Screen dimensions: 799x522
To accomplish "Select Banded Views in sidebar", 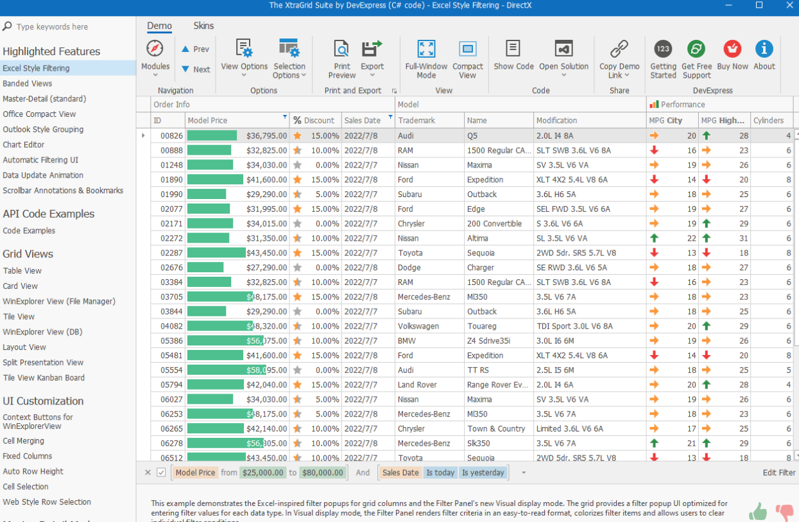I will tap(28, 83).
